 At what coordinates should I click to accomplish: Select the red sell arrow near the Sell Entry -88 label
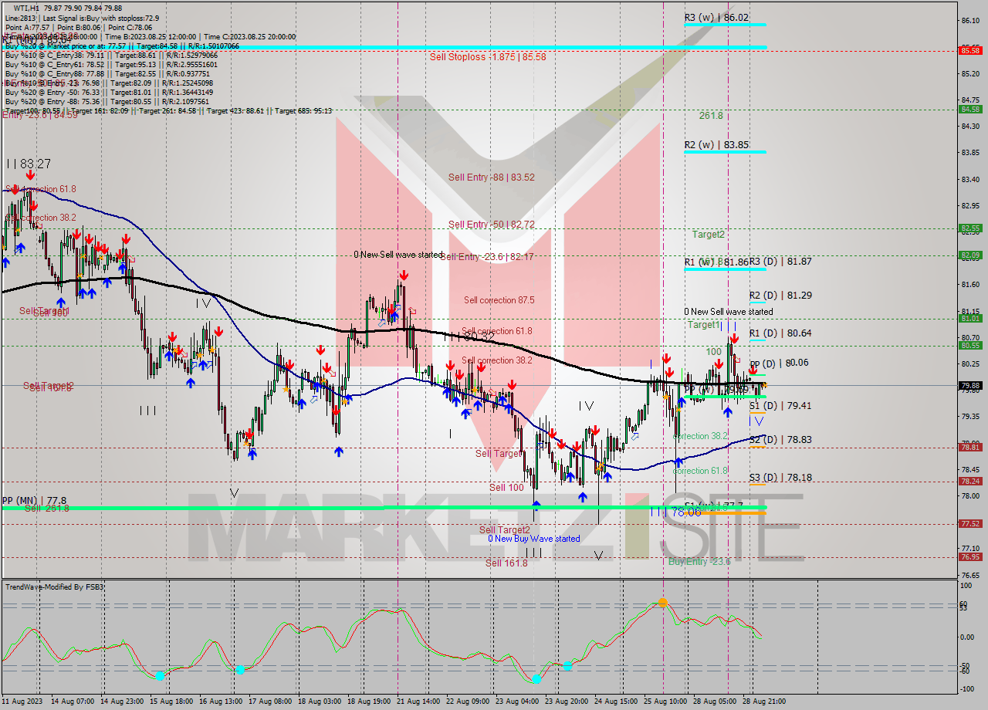point(404,274)
